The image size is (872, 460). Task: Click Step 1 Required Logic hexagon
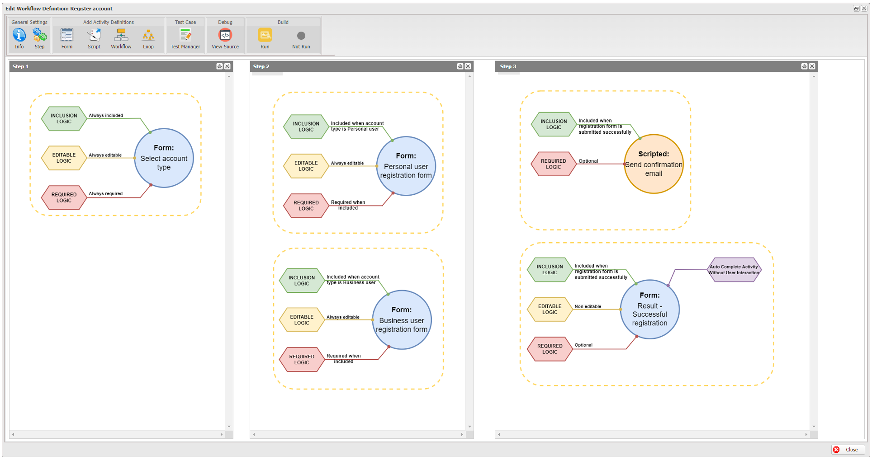tap(64, 198)
